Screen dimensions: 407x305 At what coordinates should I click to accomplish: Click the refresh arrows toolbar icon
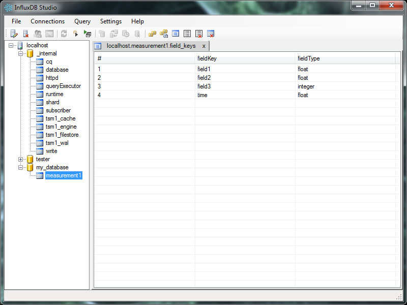tap(64, 34)
